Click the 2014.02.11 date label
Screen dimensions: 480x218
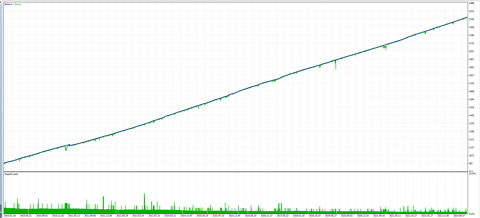[x=170, y=216]
